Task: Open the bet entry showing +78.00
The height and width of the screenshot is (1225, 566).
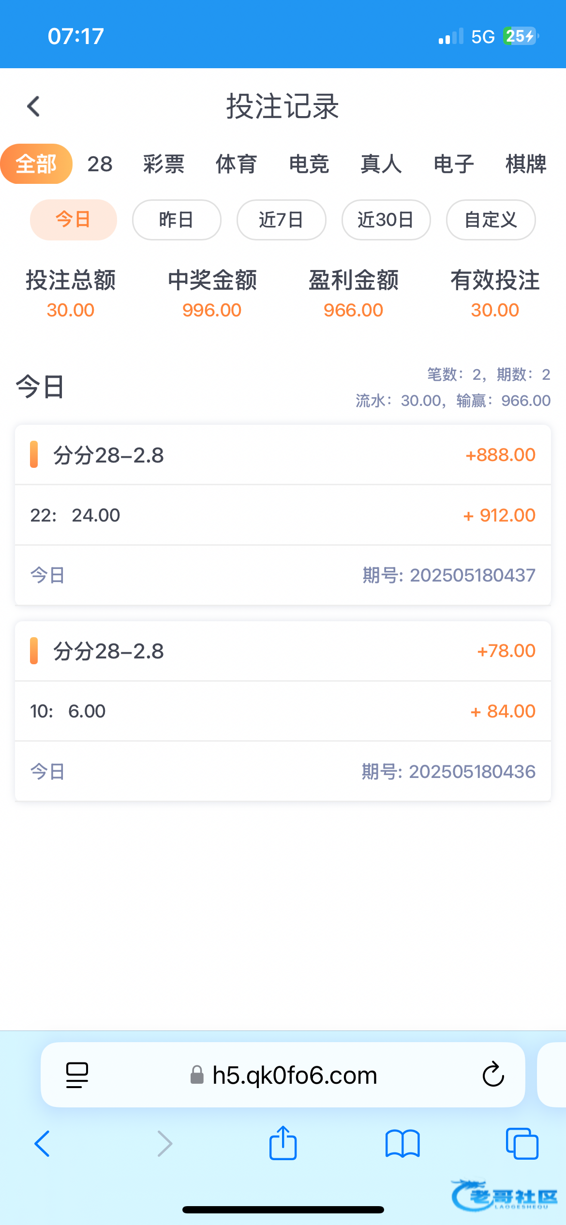Action: (x=283, y=651)
